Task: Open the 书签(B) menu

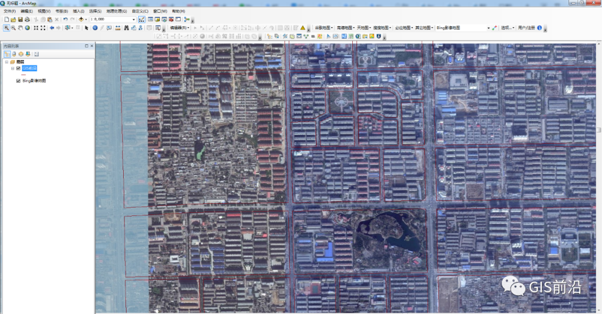Action: [x=61, y=11]
